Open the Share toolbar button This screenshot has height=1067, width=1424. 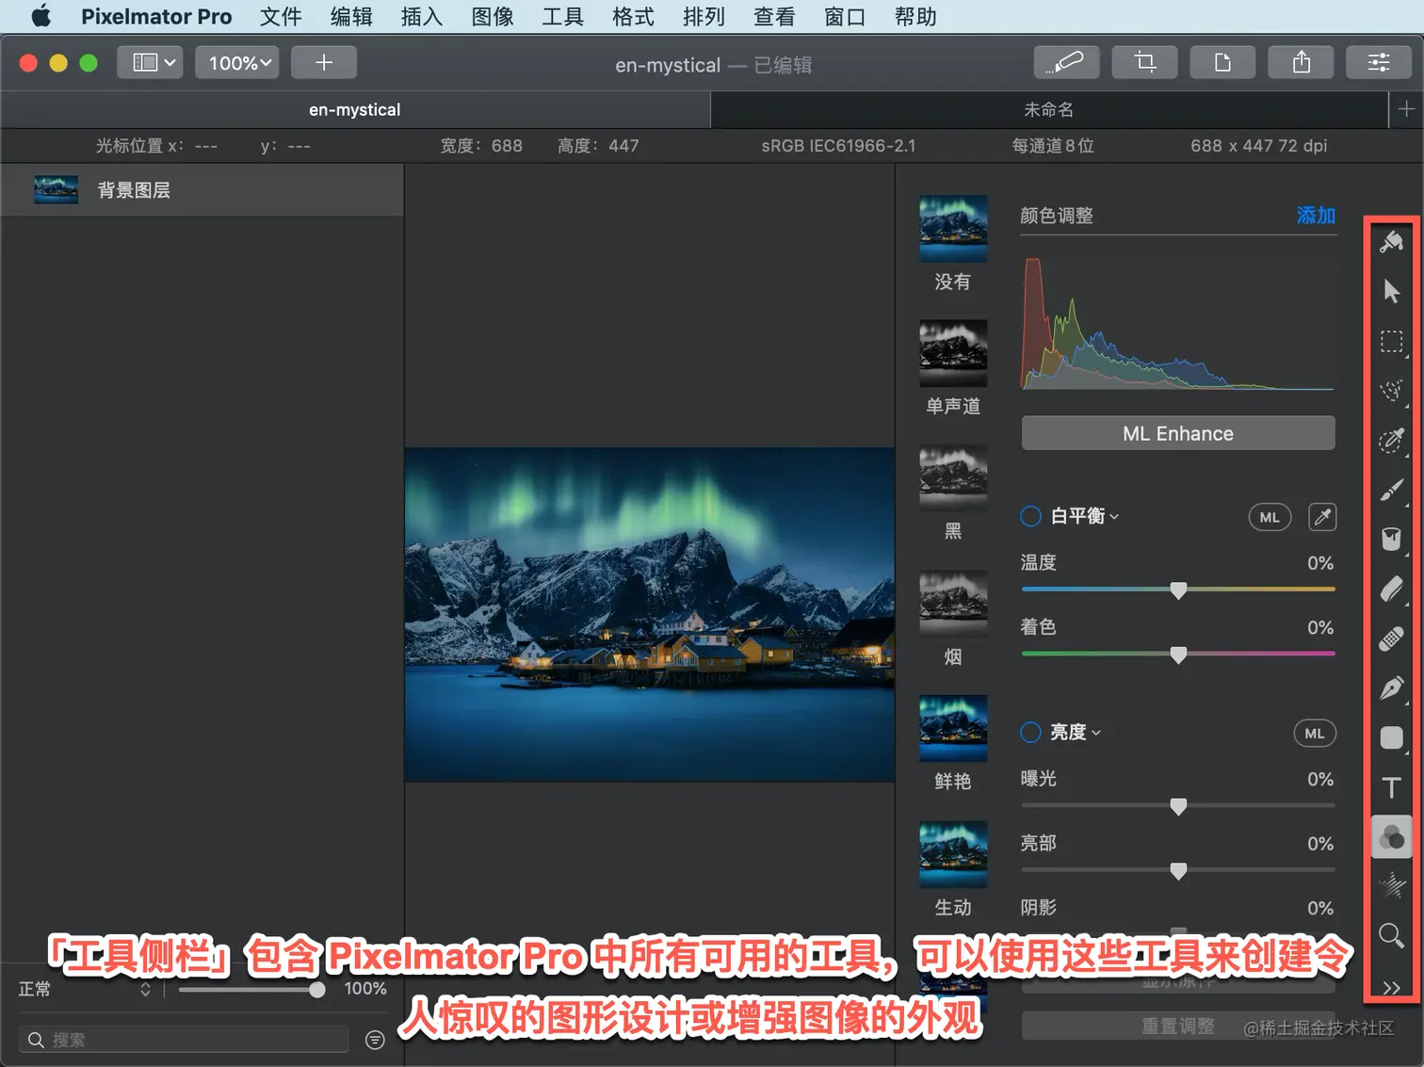point(1301,62)
